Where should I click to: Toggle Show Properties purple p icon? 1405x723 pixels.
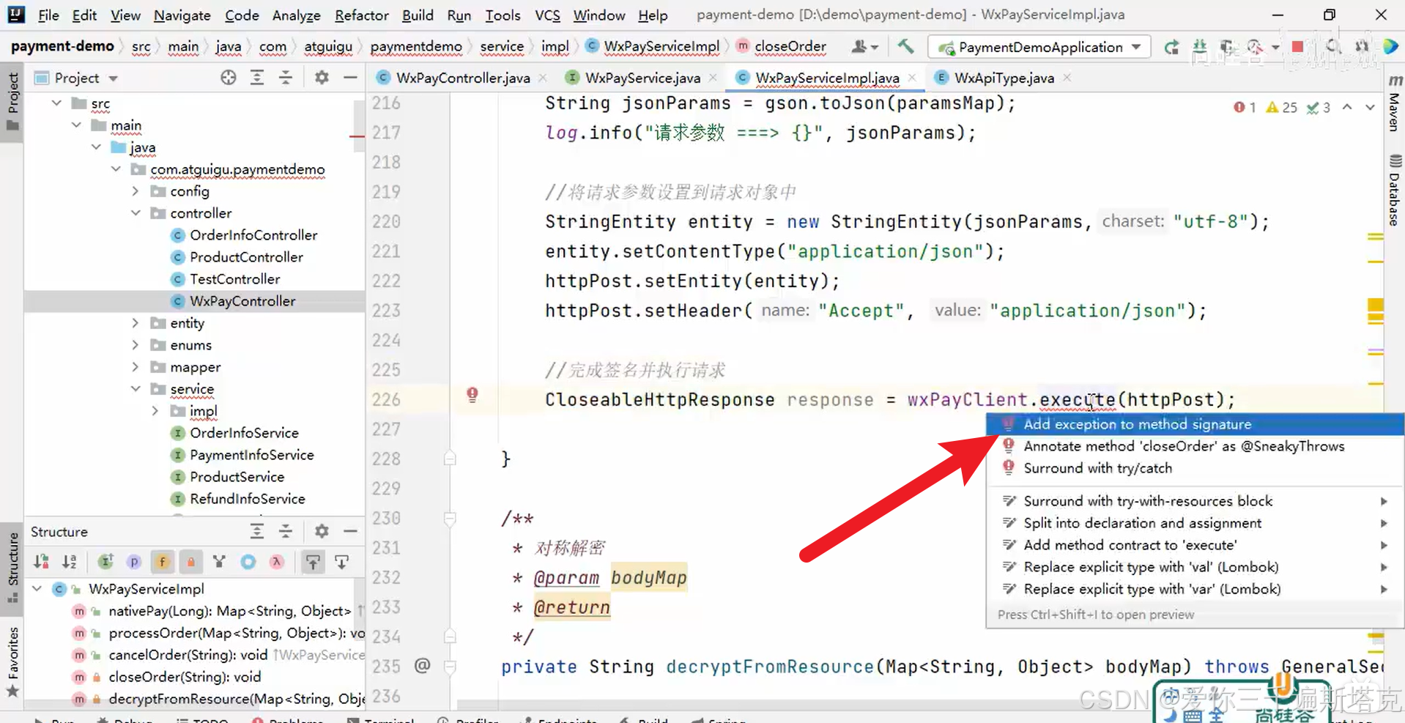click(134, 562)
